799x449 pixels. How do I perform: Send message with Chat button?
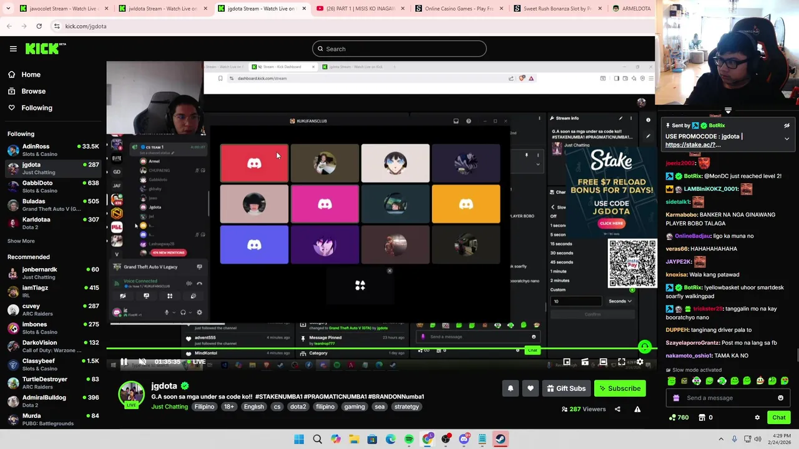(x=778, y=418)
